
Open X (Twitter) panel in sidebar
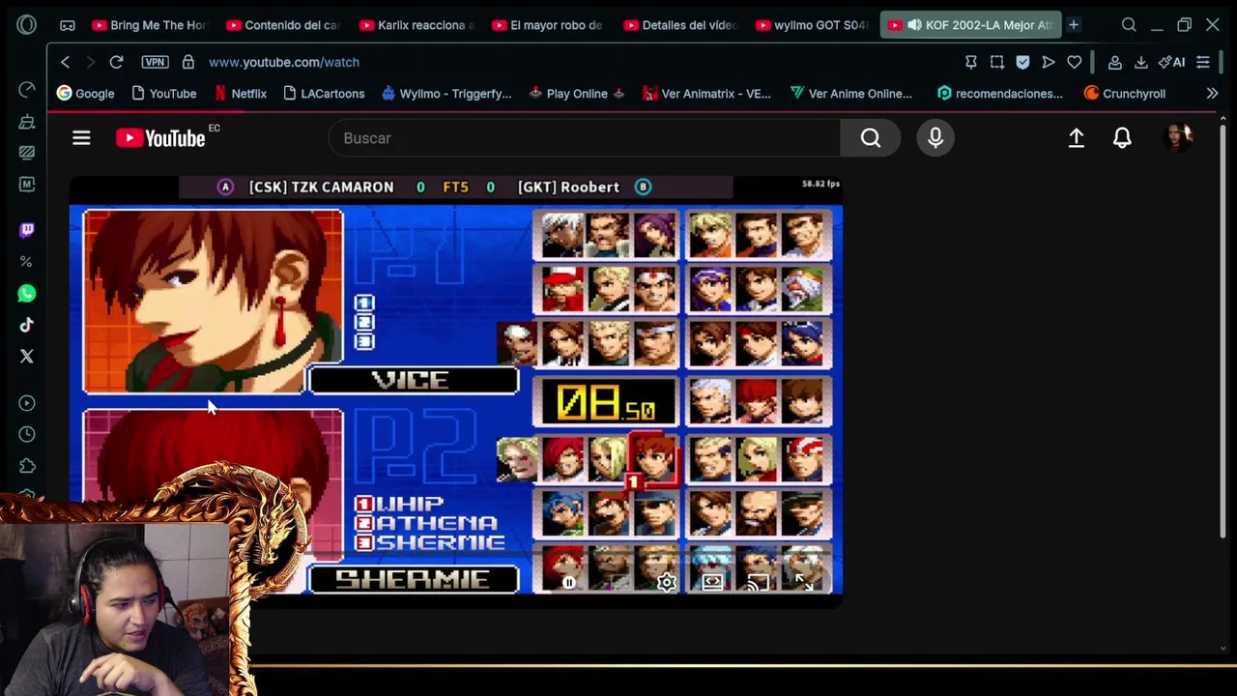pyautogui.click(x=27, y=357)
